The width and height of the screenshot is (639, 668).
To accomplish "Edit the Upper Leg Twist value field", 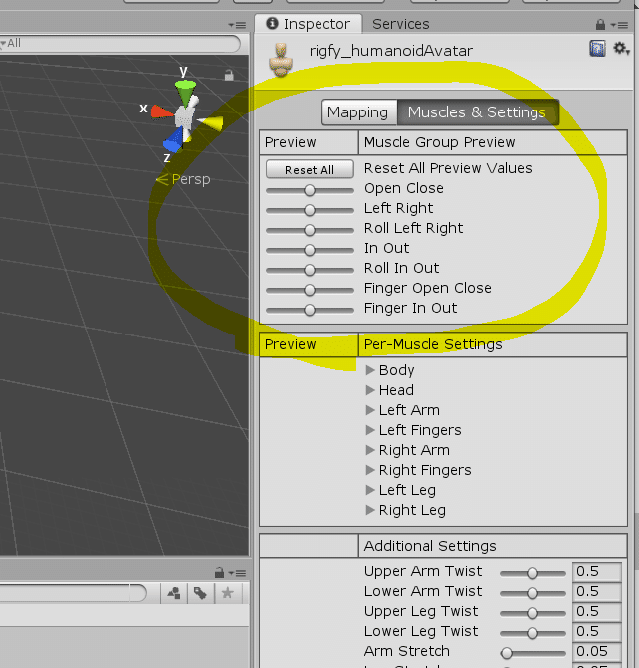I will pyautogui.click(x=597, y=612).
